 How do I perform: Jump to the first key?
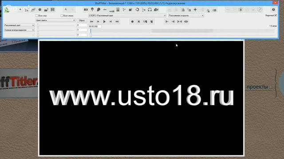[92, 22]
